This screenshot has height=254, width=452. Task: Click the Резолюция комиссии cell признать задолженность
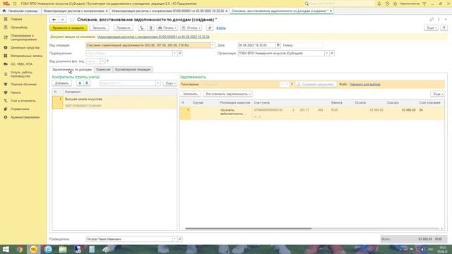(x=235, y=112)
